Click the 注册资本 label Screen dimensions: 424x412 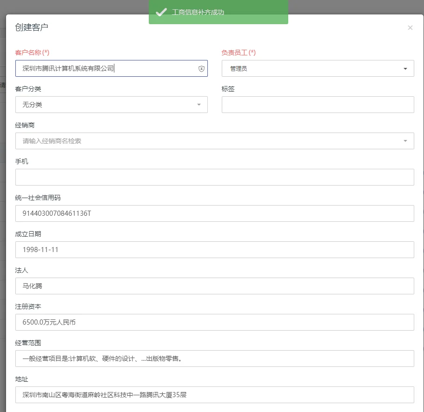(x=28, y=306)
